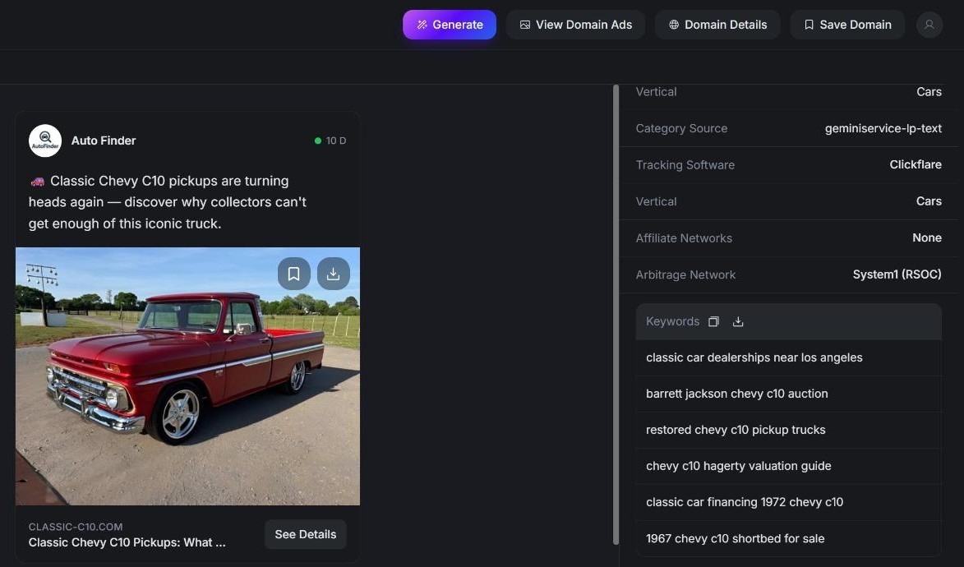Click the 'System1 (RSOC)' arbitrage network value
Screen dimensions: 964x567
(x=897, y=274)
